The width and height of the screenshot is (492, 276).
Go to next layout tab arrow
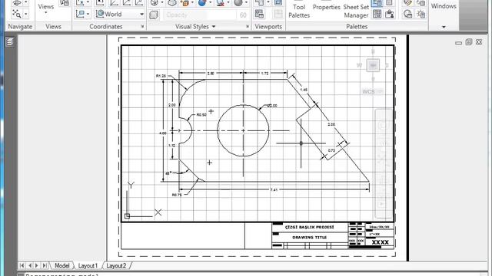(x=37, y=265)
